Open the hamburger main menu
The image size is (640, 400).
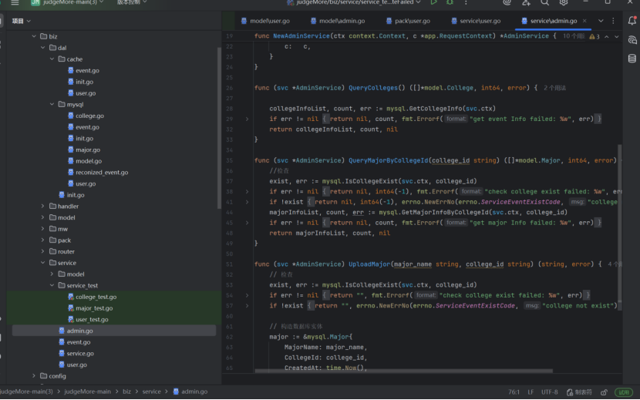coord(15,2)
